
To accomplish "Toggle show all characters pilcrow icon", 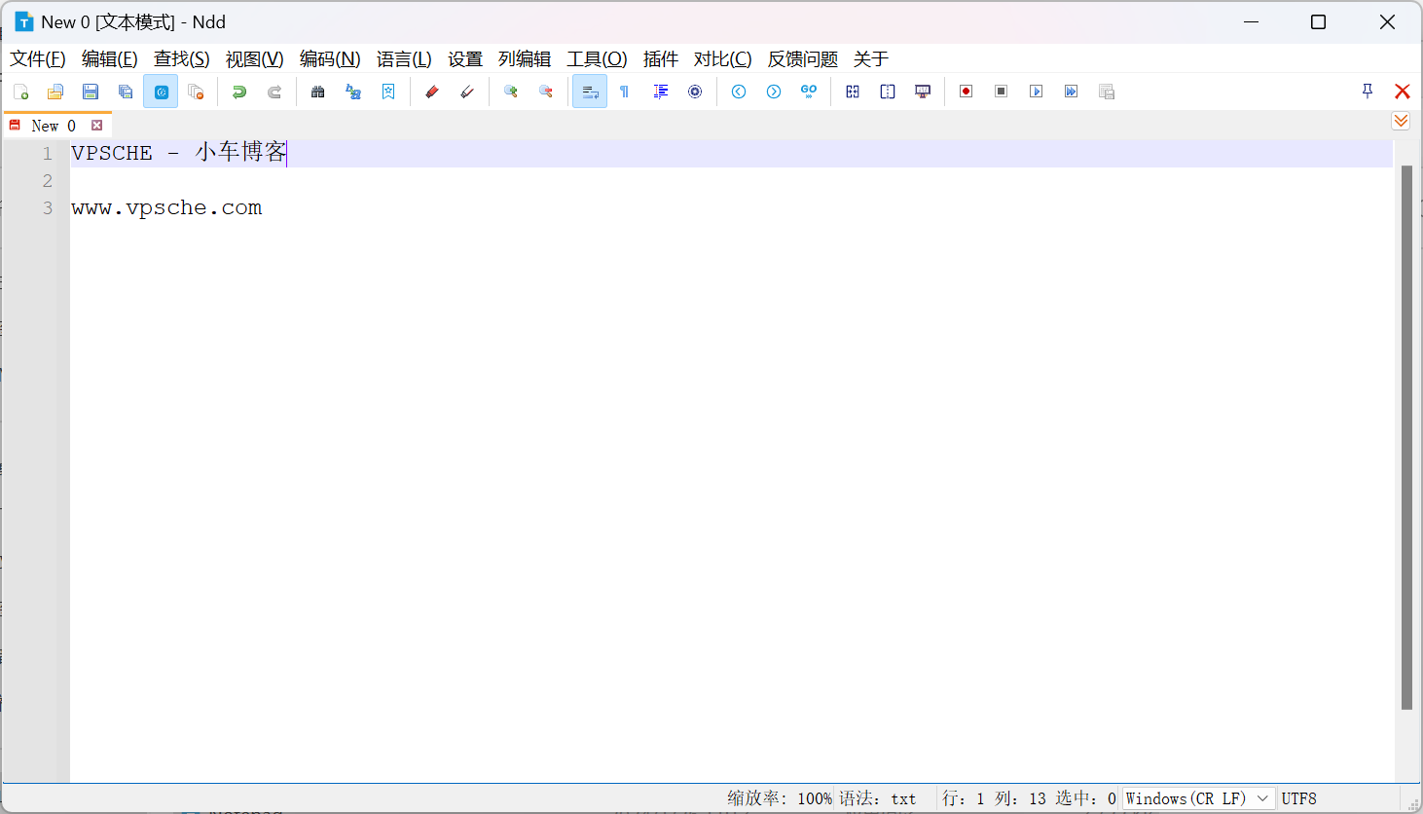I will click(625, 92).
